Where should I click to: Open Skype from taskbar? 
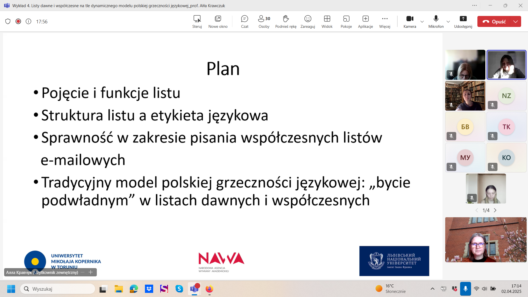(179, 289)
